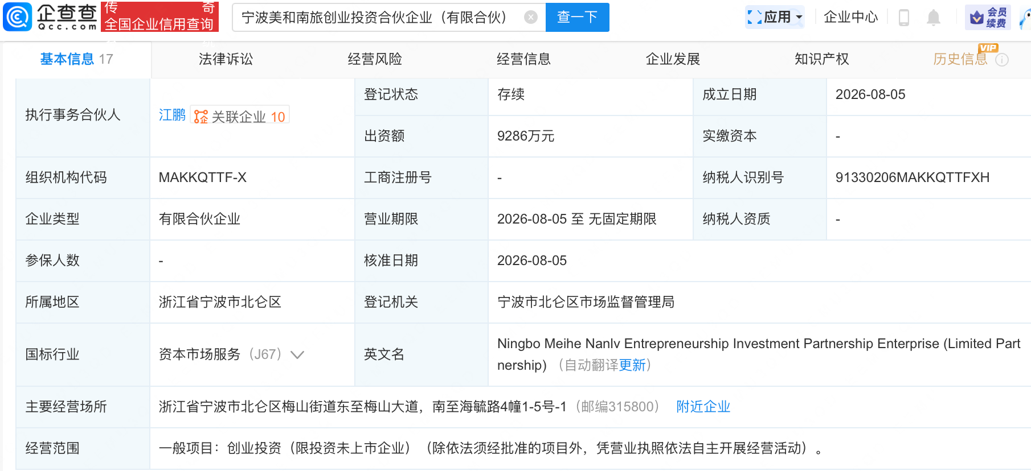This screenshot has height=471, width=1031.
Task: Click the Qichacha logo icon
Action: (18, 17)
